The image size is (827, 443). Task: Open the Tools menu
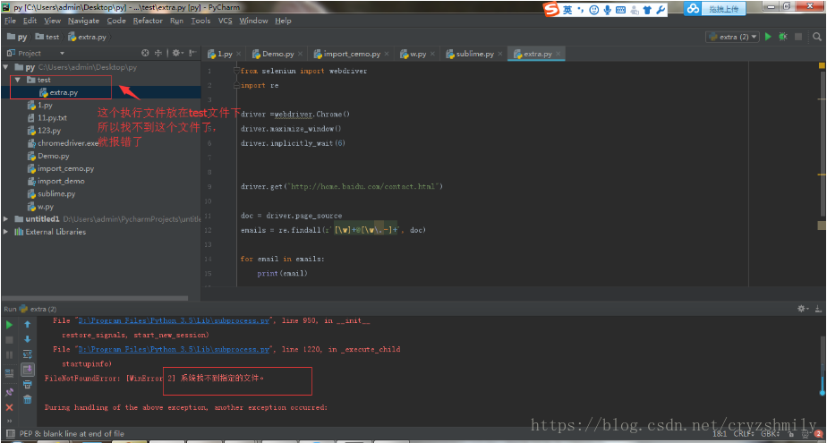pyautogui.click(x=200, y=21)
